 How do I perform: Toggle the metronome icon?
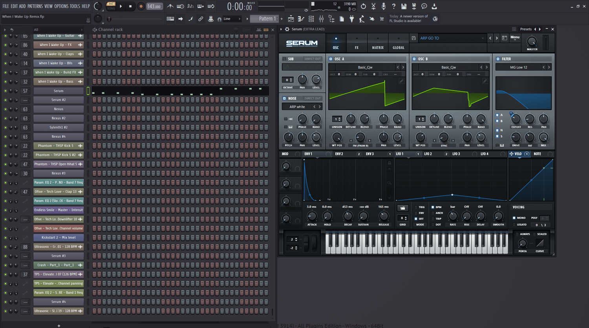(170, 6)
